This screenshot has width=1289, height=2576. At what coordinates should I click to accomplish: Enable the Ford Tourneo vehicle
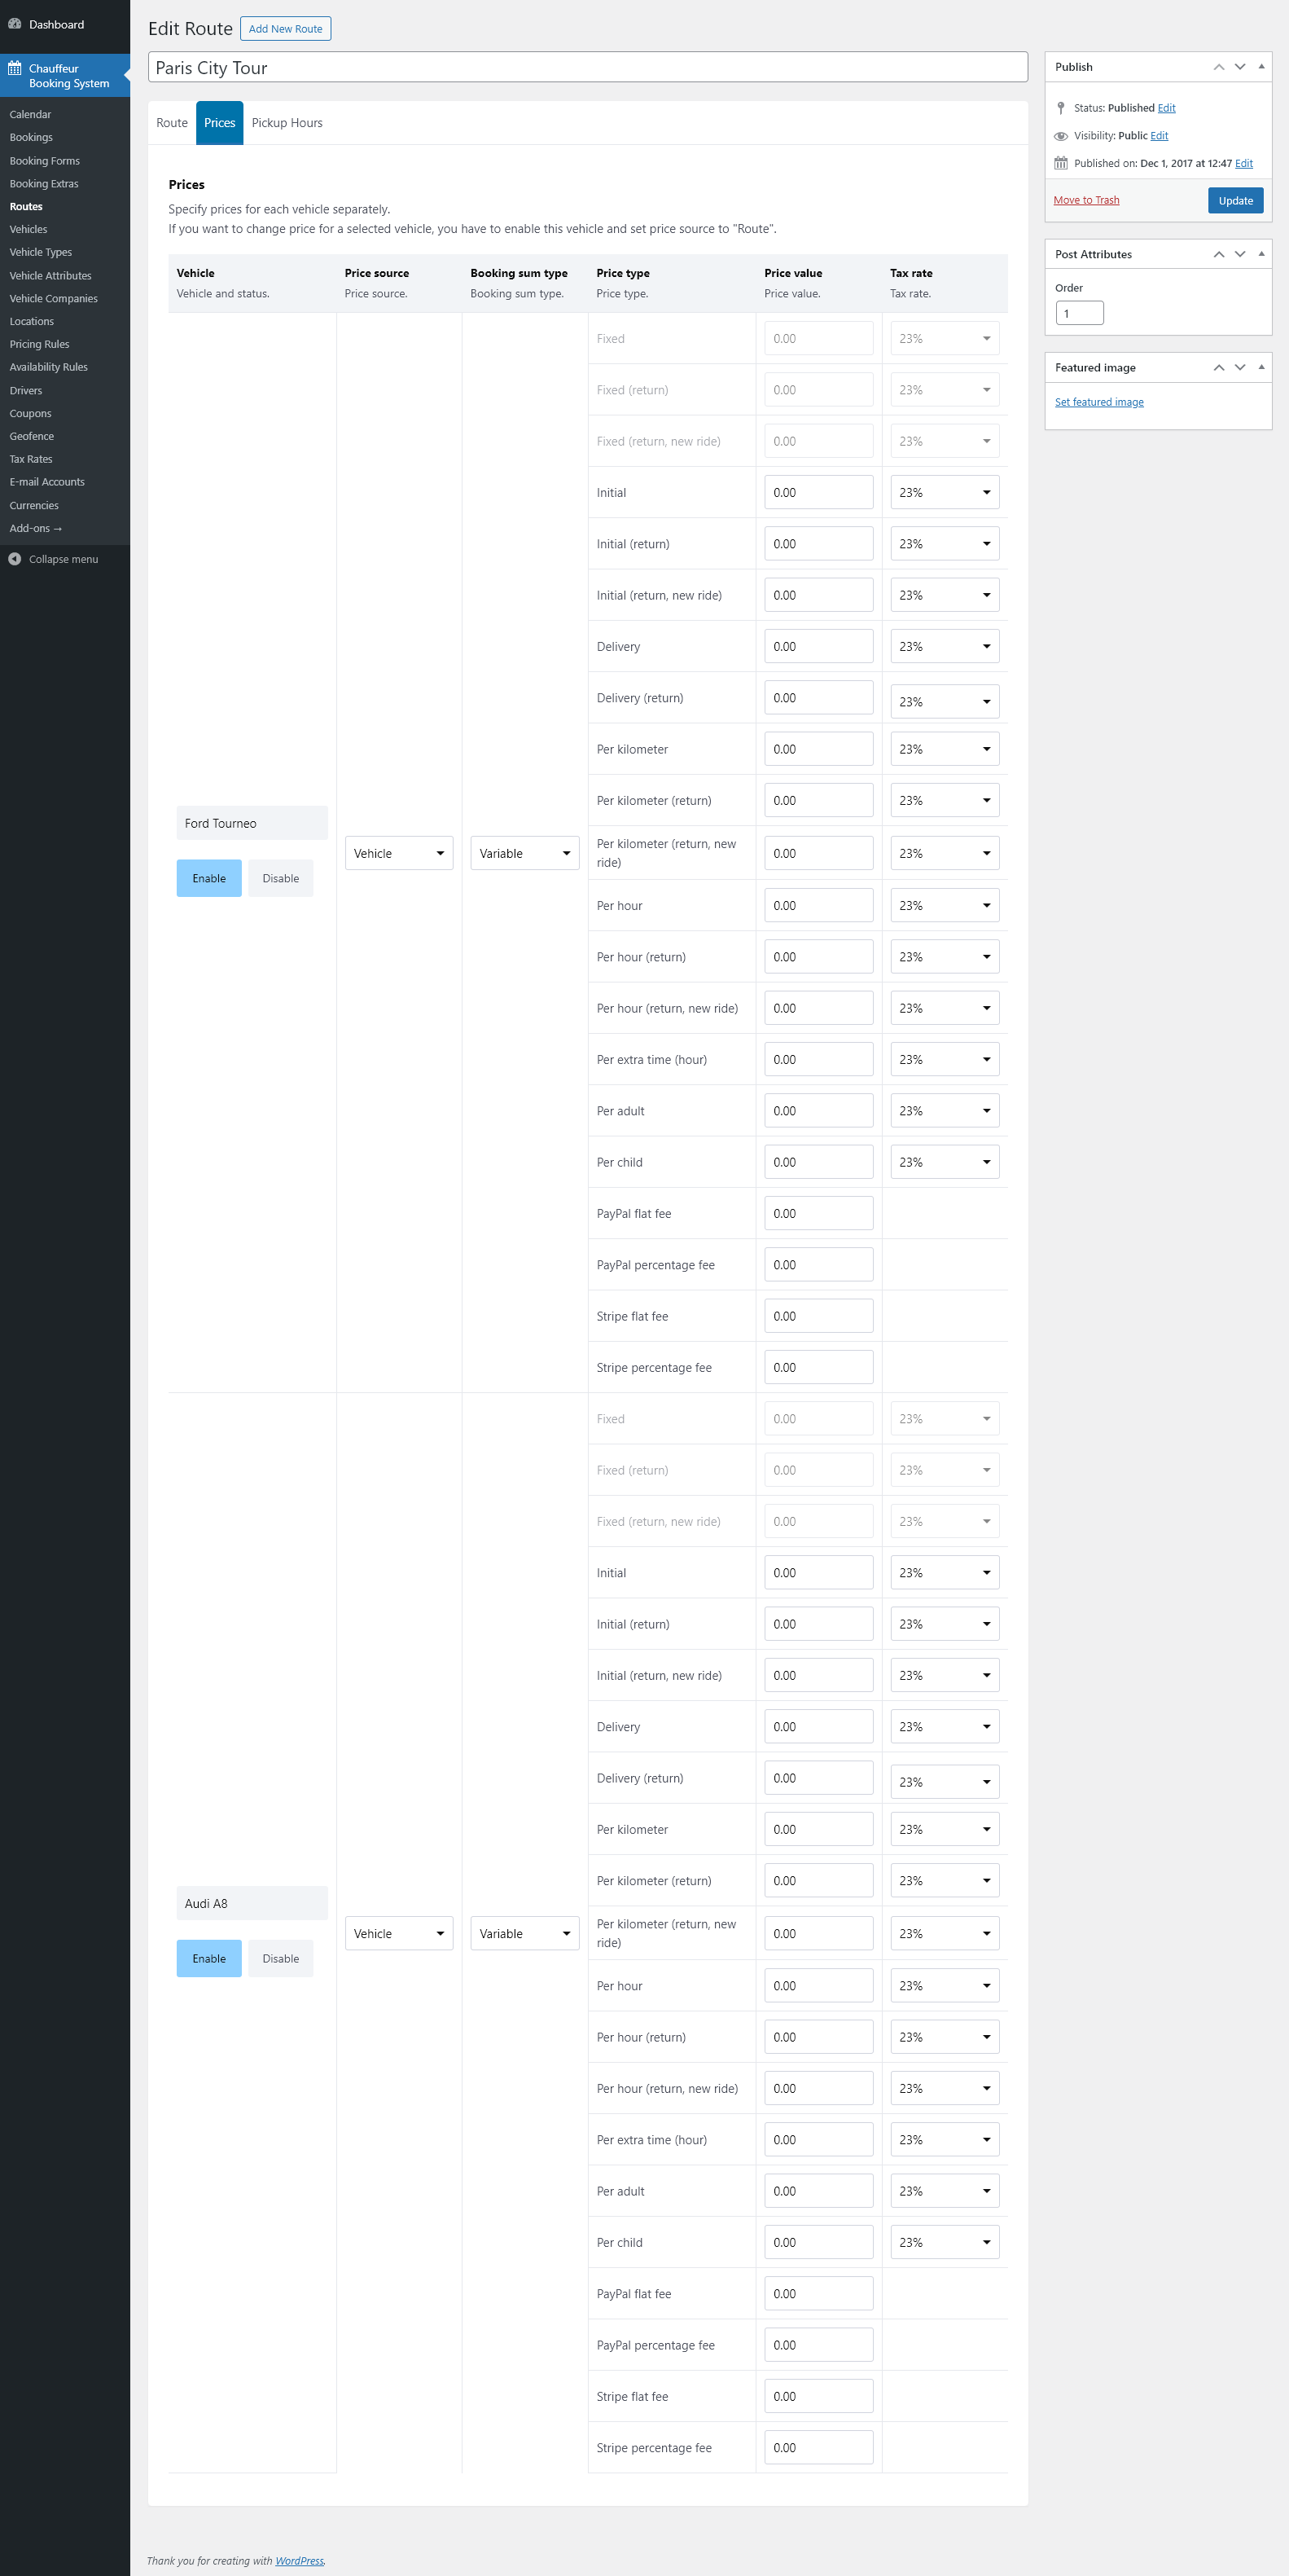coord(208,878)
